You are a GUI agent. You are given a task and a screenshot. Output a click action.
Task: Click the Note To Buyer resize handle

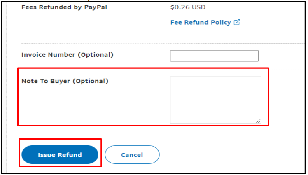(x=258, y=121)
